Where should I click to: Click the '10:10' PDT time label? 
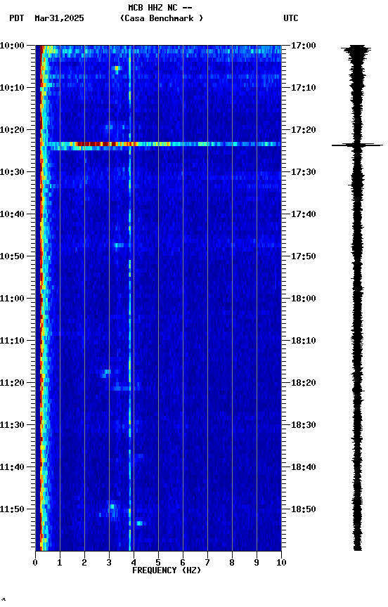12,88
